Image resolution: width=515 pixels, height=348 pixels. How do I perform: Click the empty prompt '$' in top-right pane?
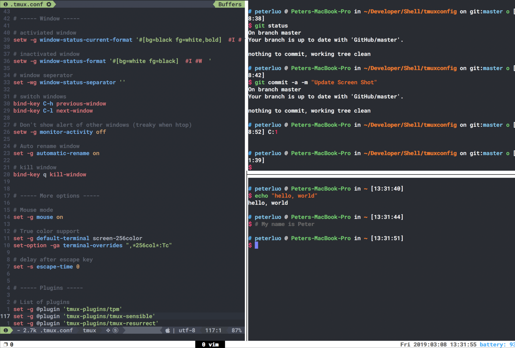pyautogui.click(x=250, y=167)
